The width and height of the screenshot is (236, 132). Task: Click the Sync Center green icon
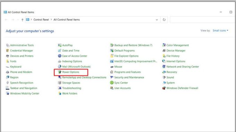pyautogui.click(x=112, y=83)
